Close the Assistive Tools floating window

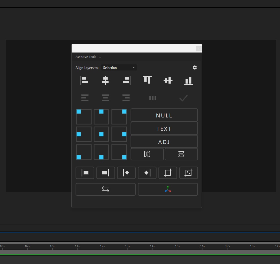pos(199,49)
